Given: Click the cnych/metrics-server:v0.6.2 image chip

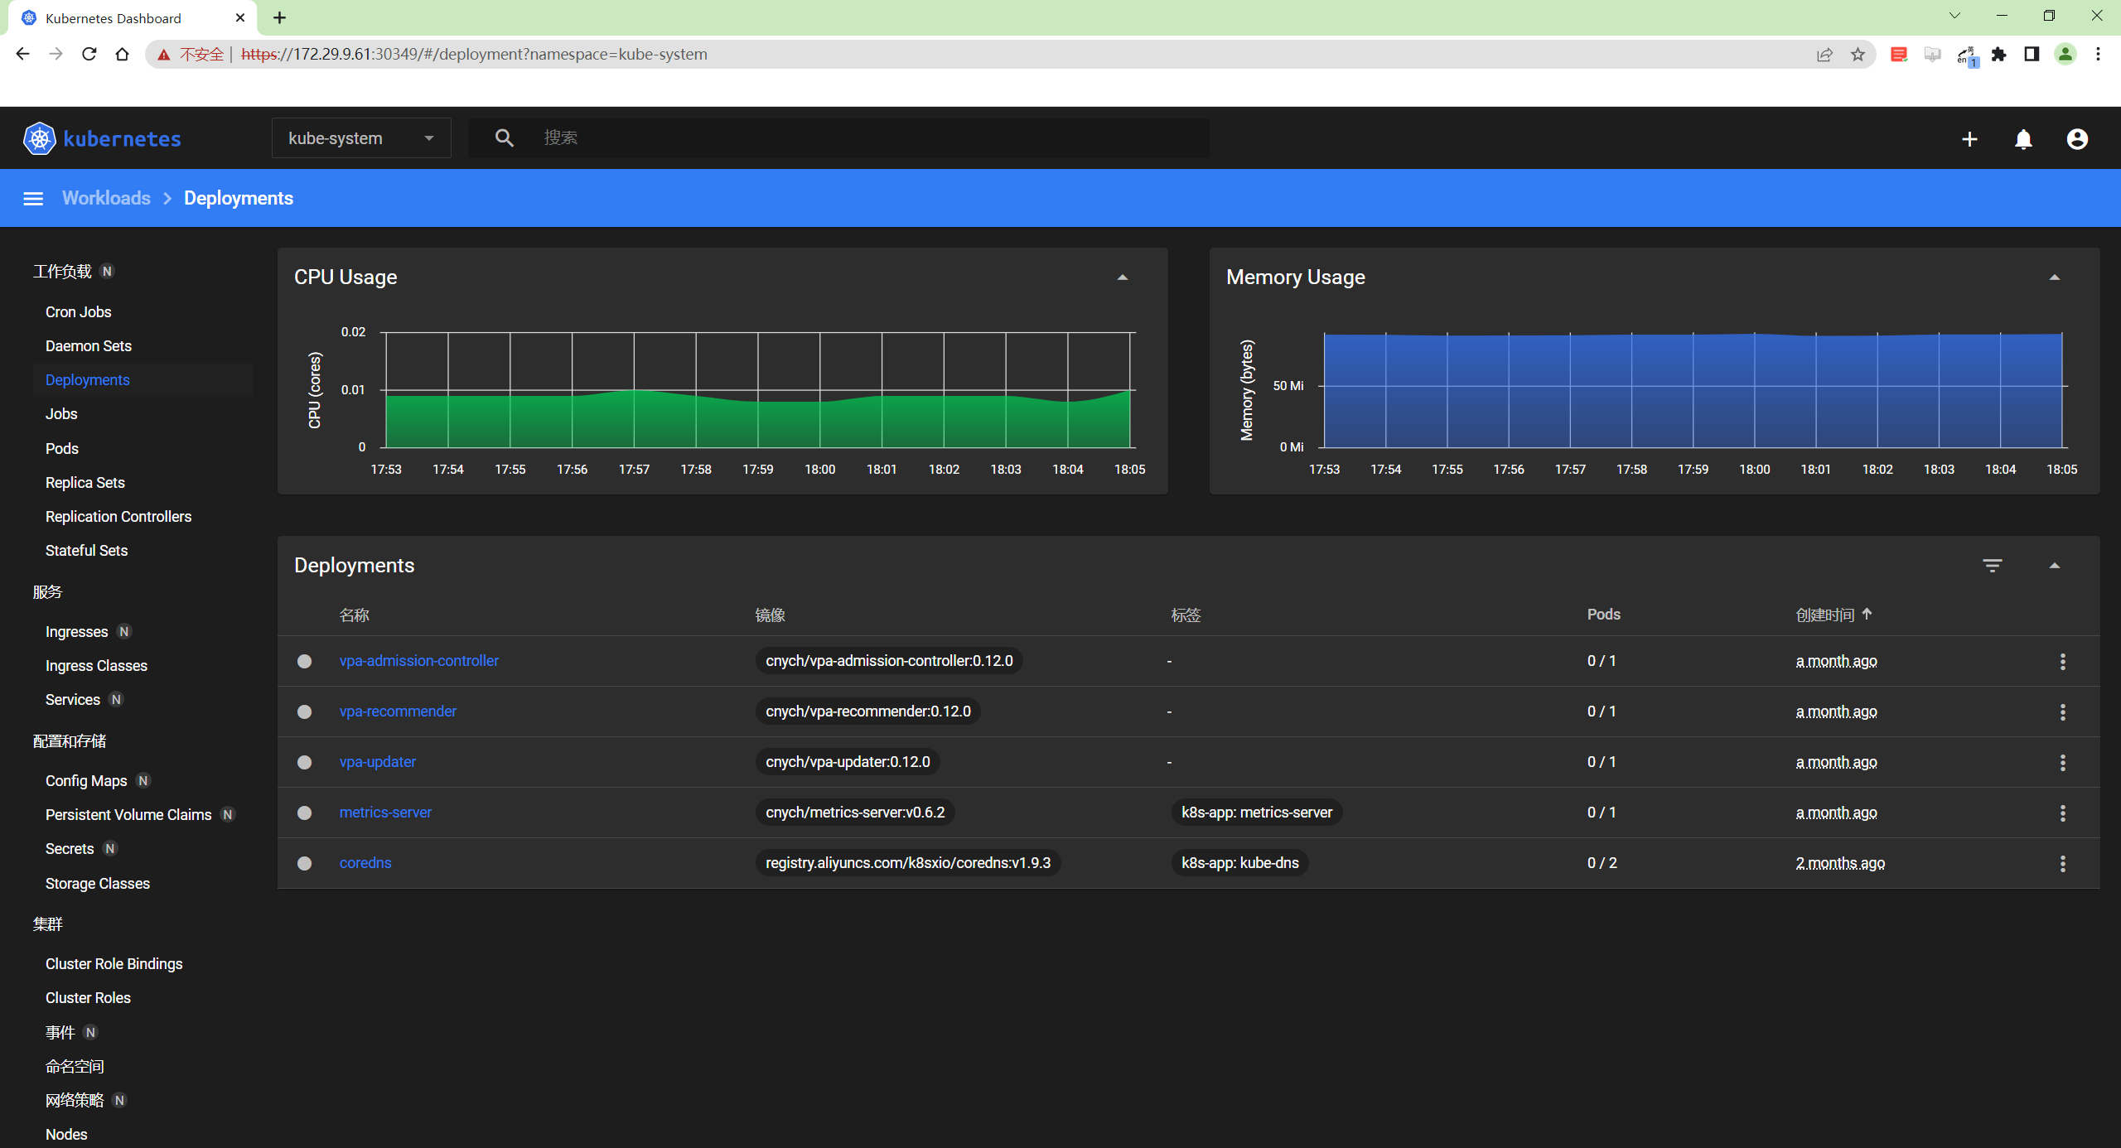Looking at the screenshot, I should click(x=855, y=813).
